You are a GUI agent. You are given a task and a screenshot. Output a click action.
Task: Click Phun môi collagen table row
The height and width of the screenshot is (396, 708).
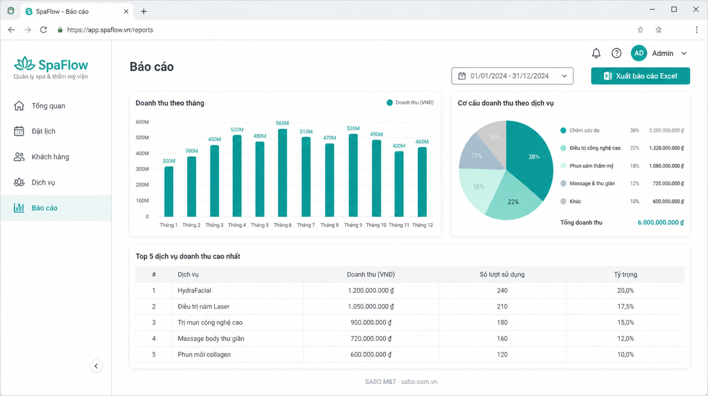(x=410, y=354)
